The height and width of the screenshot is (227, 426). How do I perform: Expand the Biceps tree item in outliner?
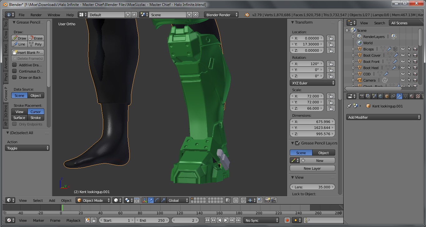[x=353, y=49]
